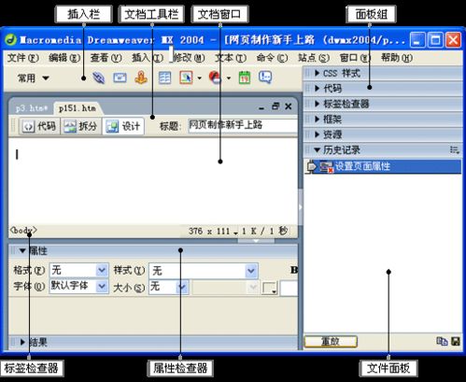Image resolution: width=466 pixels, height=382 pixels.
Task: Click the text color swatch in properties
Action: point(270,289)
